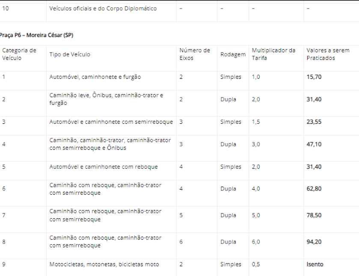Click the 94,20 tariff value
This screenshot has height=276, width=359.
pyautogui.click(x=314, y=242)
